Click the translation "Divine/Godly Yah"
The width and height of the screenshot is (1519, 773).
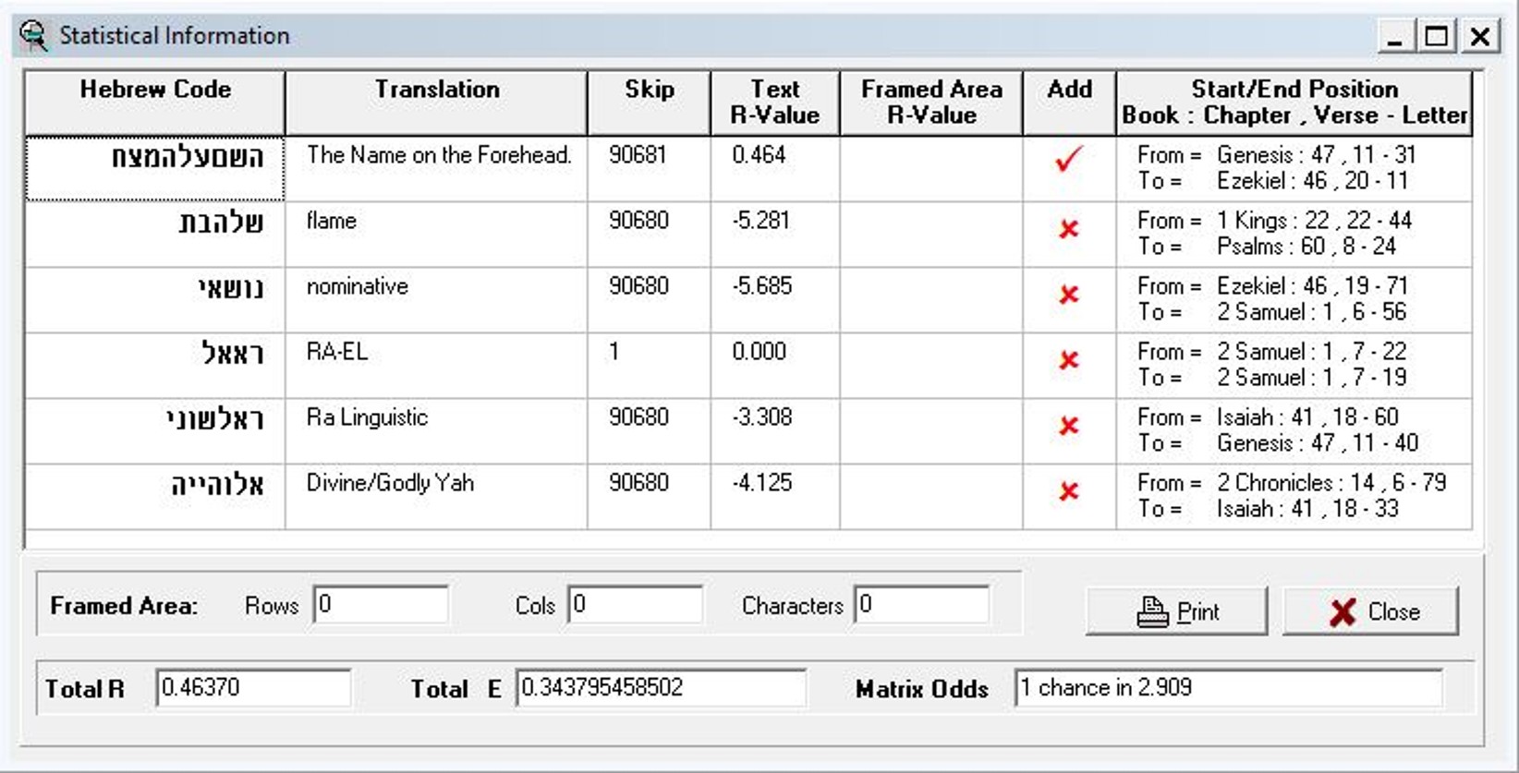pos(390,483)
